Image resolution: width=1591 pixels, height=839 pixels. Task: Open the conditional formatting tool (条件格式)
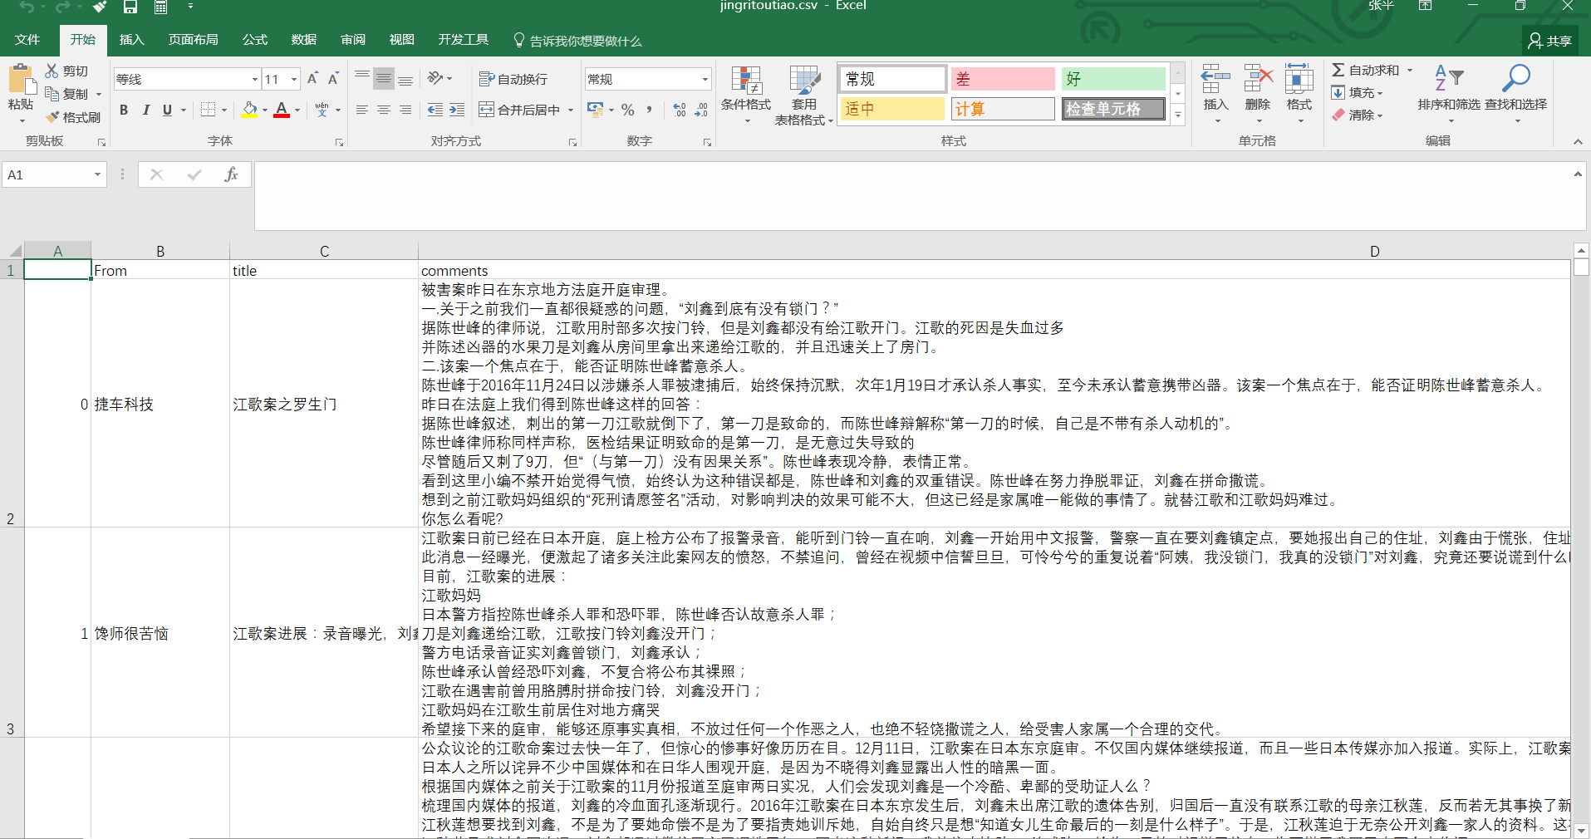coord(747,93)
